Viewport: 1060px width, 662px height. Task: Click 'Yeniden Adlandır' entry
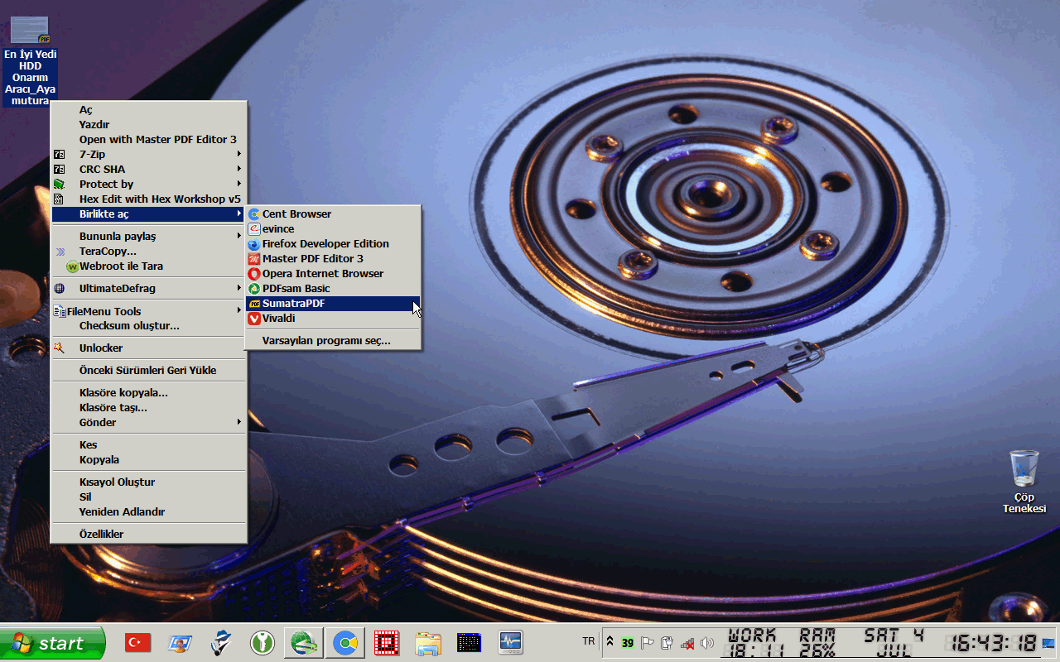149,511
